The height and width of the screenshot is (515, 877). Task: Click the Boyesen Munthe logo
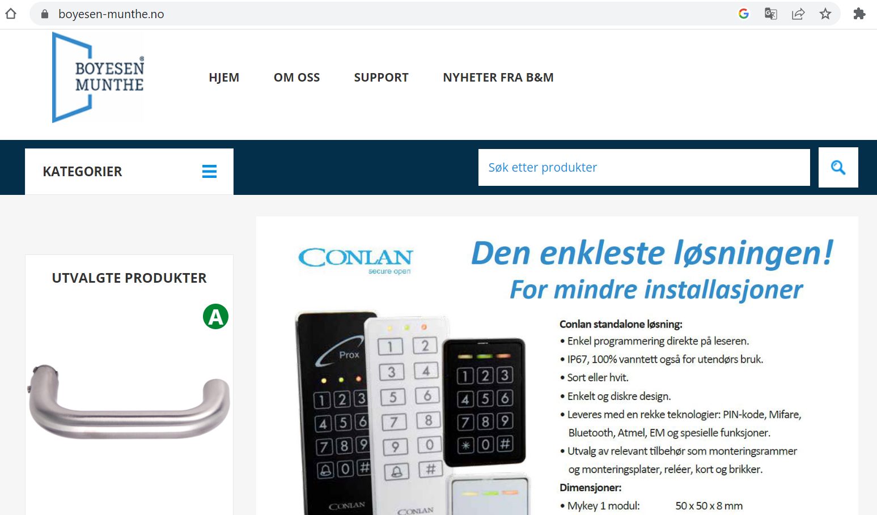click(x=98, y=77)
